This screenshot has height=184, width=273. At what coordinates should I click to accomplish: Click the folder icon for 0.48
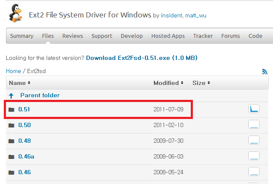click(11, 141)
